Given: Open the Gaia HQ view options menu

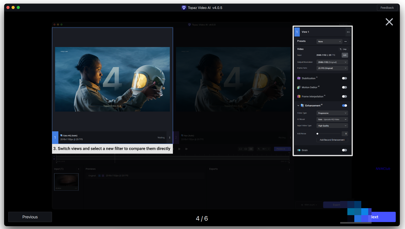Looking at the screenshot, I should (170, 138).
